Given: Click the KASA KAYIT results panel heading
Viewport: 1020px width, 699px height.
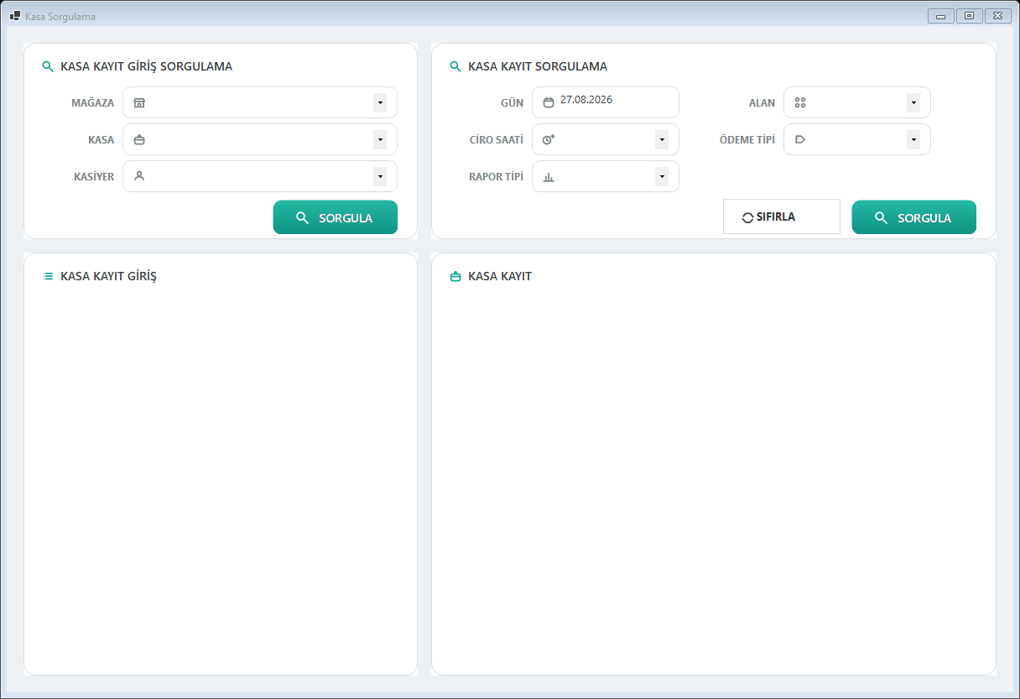Looking at the screenshot, I should [x=500, y=276].
